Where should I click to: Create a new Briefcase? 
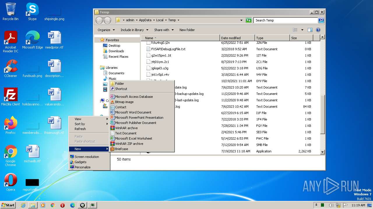(142, 149)
